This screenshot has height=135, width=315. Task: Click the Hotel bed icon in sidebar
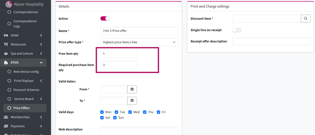coord(6,36)
